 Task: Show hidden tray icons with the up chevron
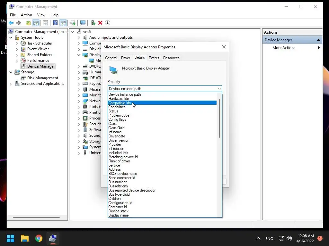coord(258,238)
